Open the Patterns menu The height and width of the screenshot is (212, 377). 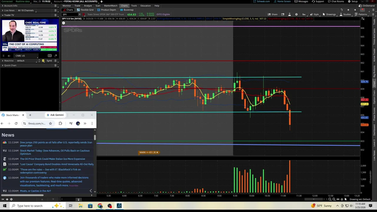click(361, 14)
